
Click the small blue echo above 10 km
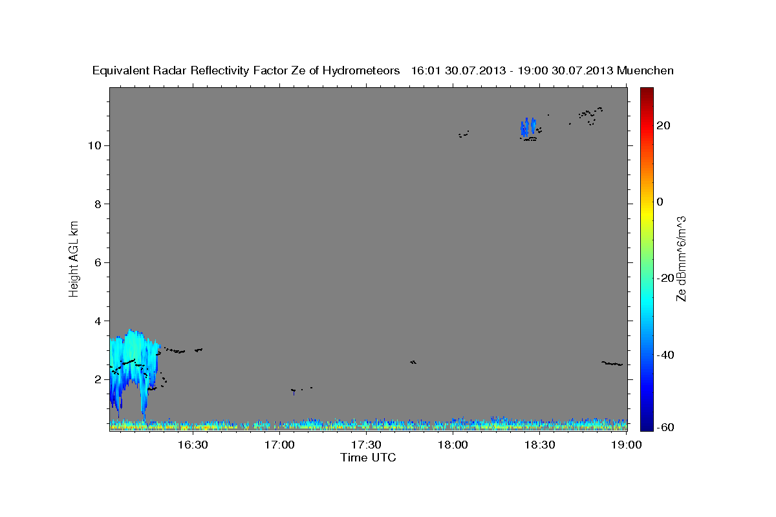[x=529, y=127]
